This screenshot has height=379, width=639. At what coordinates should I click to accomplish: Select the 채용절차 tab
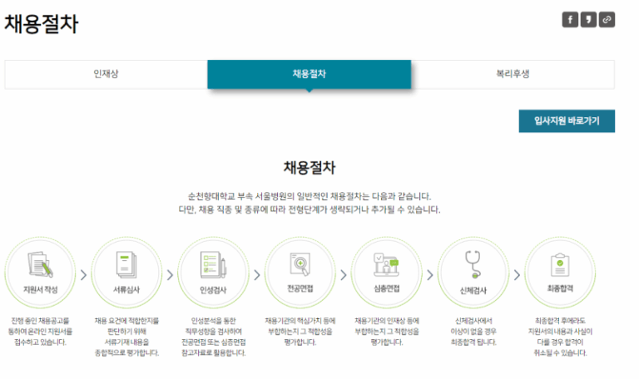(x=310, y=74)
